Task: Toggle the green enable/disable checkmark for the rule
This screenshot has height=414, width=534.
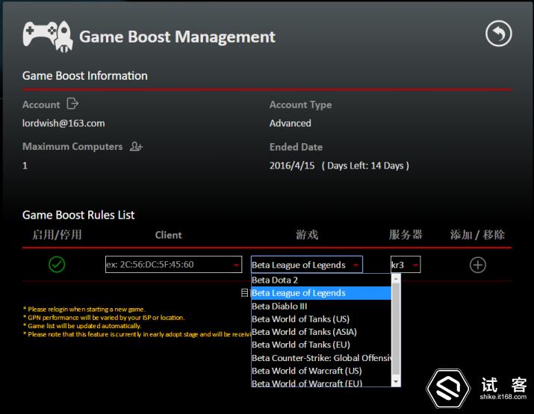Action: click(x=57, y=264)
